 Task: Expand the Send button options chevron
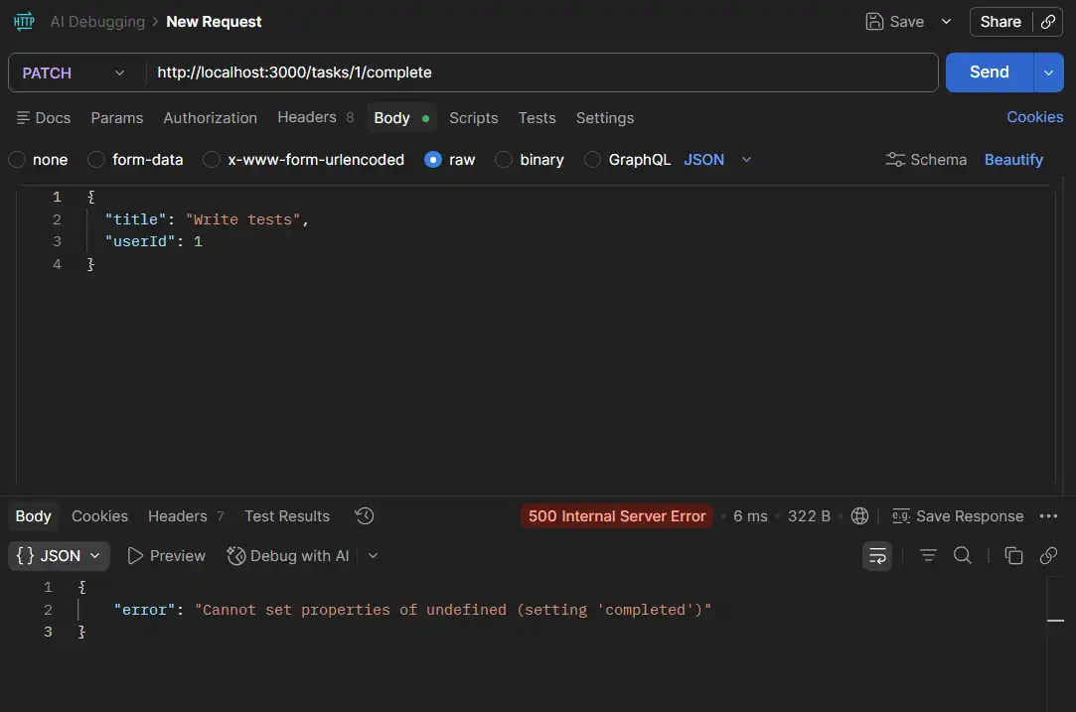pyautogui.click(x=1048, y=71)
